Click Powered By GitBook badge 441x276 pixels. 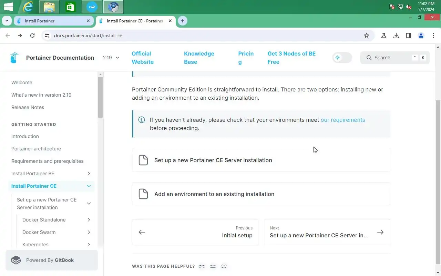pyautogui.click(x=52, y=260)
